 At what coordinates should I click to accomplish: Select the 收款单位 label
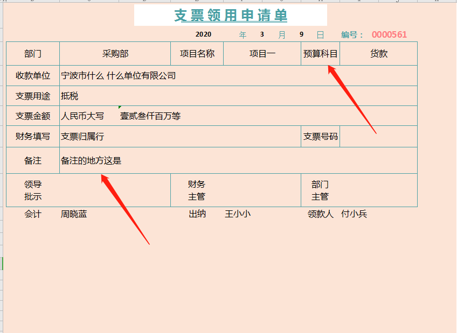click(x=31, y=75)
